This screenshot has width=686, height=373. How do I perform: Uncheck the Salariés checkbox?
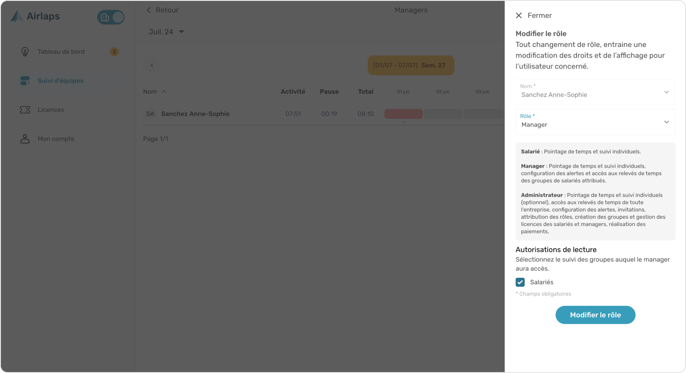coord(520,282)
